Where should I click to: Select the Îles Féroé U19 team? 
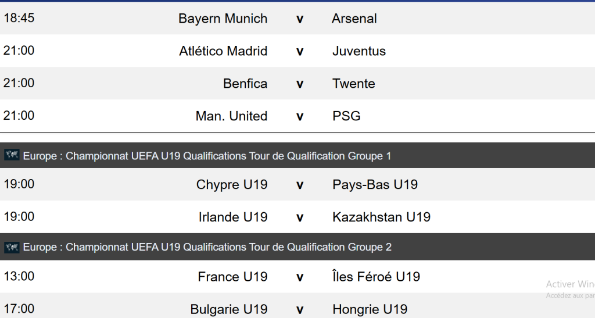click(376, 277)
